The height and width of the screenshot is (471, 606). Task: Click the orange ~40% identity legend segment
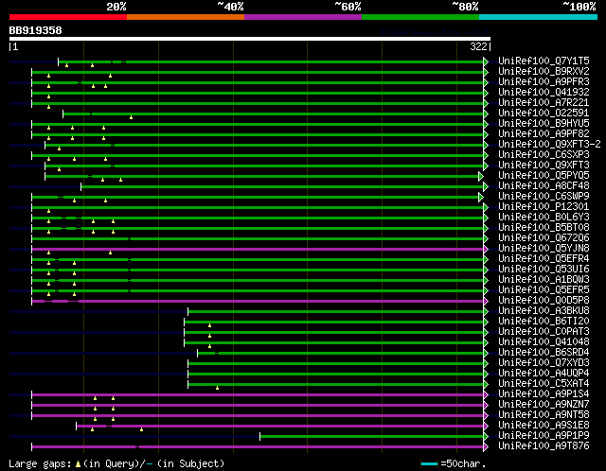point(185,17)
